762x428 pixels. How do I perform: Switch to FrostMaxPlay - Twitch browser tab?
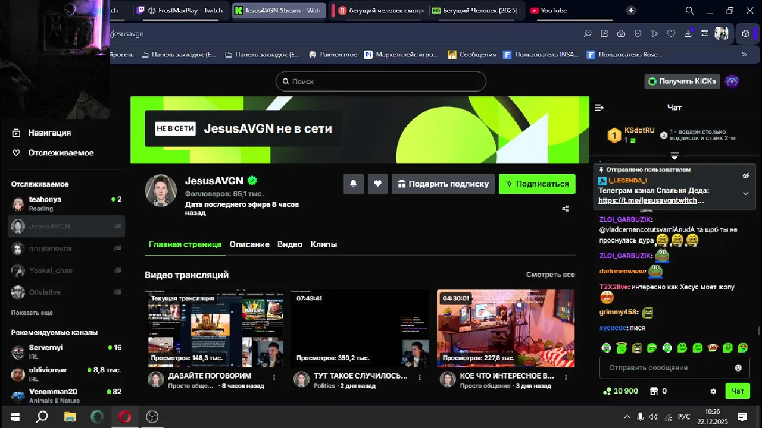(182, 11)
